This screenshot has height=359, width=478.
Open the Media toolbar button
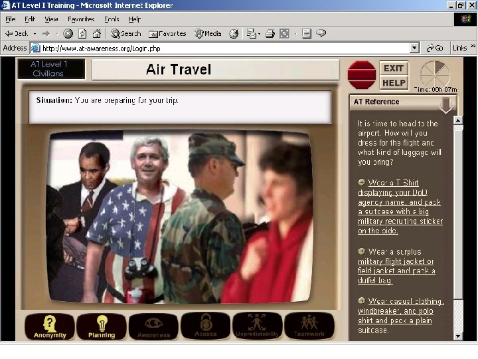click(x=208, y=34)
